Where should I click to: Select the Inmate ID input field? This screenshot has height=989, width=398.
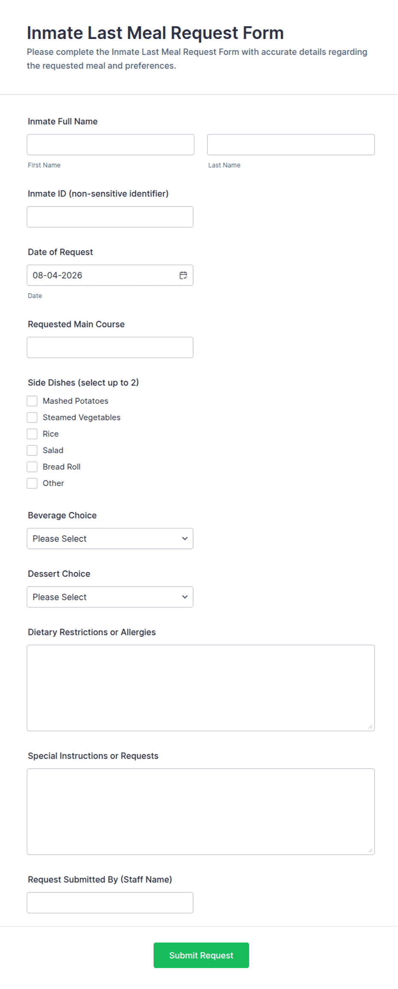[x=110, y=217]
